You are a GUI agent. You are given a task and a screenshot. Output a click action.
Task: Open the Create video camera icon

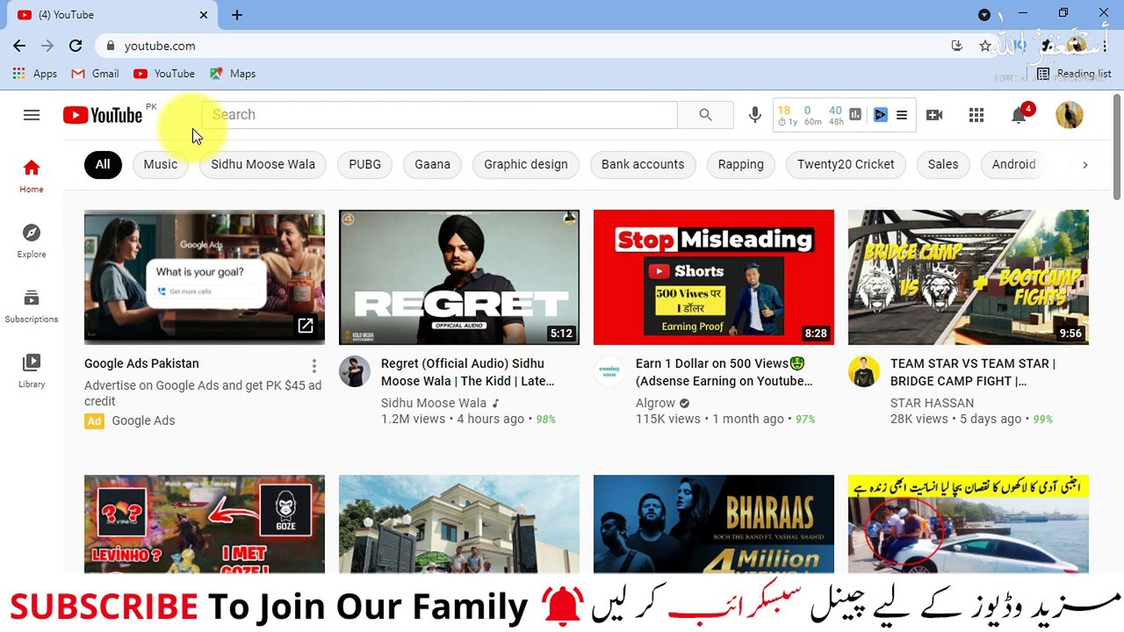(934, 115)
